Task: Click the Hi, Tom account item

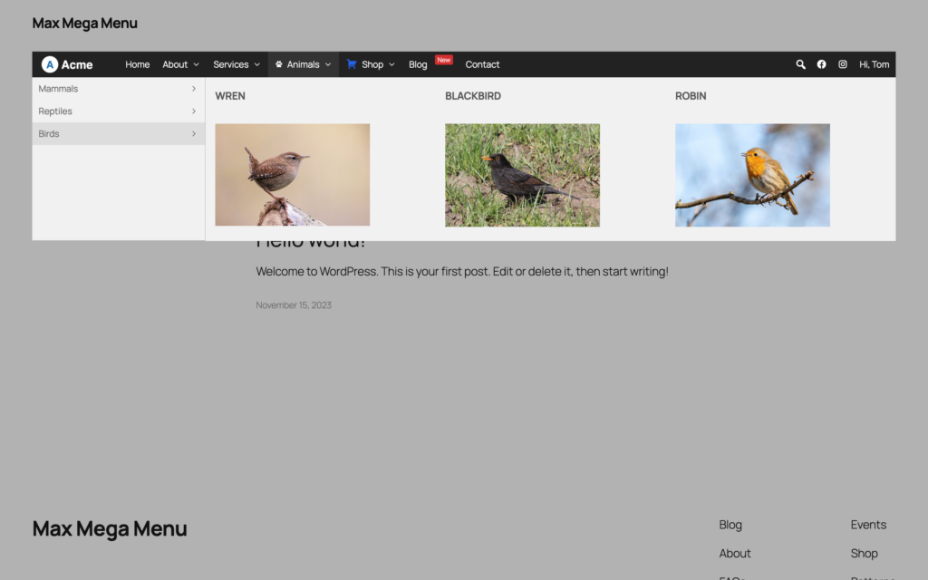Action: 875,64
